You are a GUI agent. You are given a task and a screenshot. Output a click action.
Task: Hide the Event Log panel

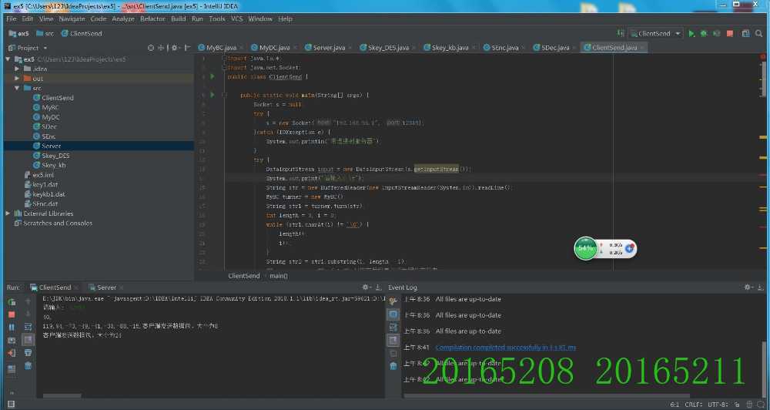(x=760, y=287)
